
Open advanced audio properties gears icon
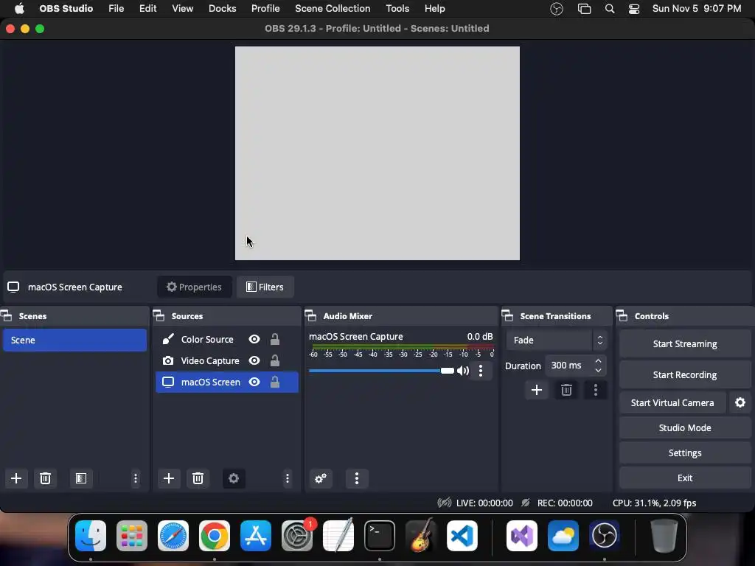point(321,478)
